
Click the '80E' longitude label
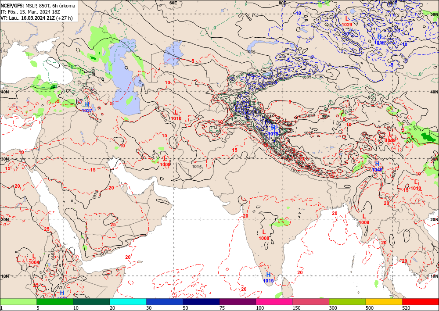click(x=283, y=3)
